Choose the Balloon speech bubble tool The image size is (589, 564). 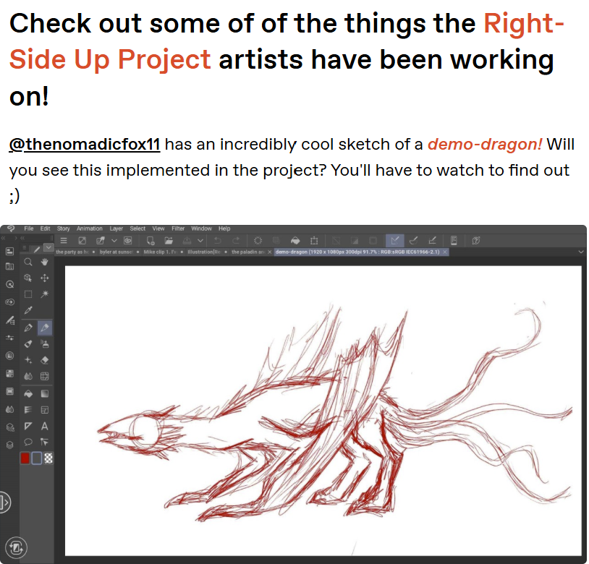(x=28, y=442)
